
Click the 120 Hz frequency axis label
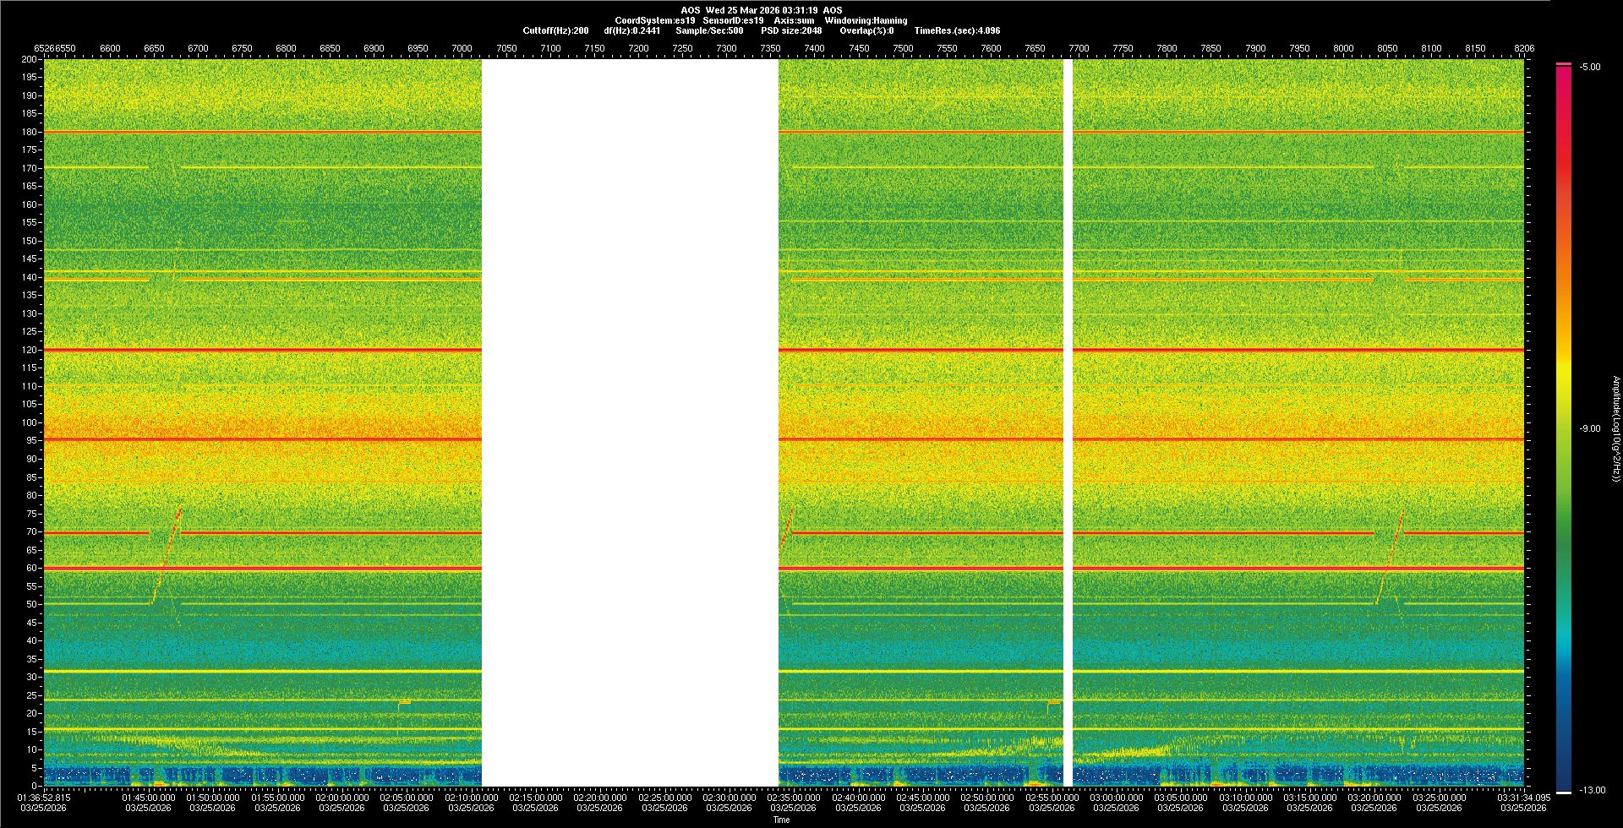30,350
